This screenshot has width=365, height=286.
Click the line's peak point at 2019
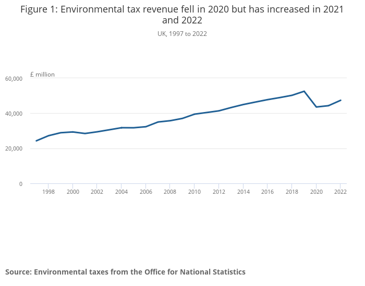304,91
